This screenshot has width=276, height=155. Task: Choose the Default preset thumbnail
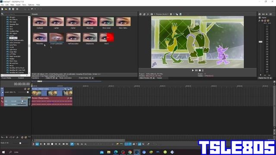click(x=40, y=22)
